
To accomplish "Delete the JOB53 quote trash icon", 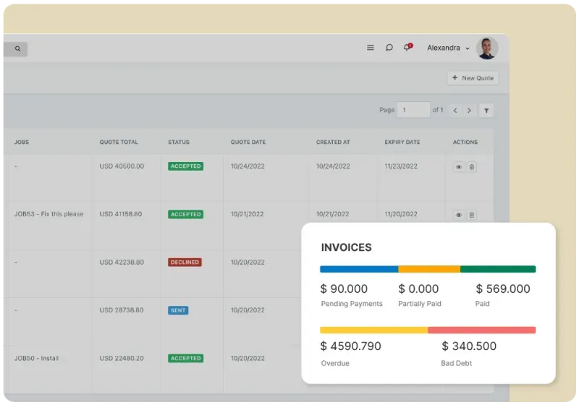I will tap(472, 215).
